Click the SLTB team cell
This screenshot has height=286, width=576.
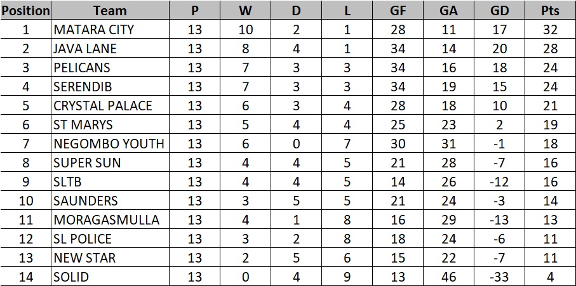tap(111, 181)
